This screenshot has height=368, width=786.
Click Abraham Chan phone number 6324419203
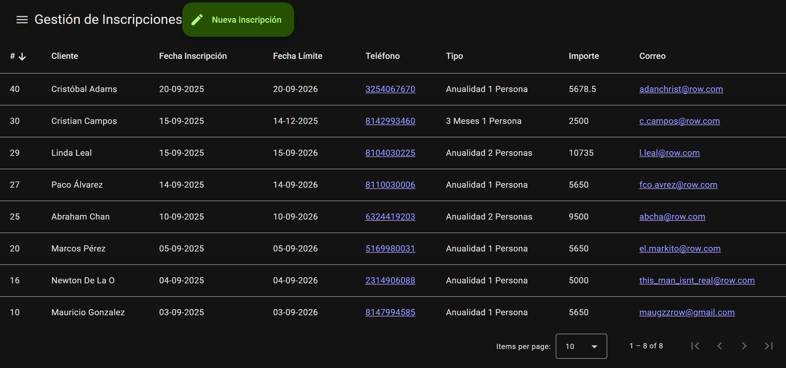tap(390, 217)
